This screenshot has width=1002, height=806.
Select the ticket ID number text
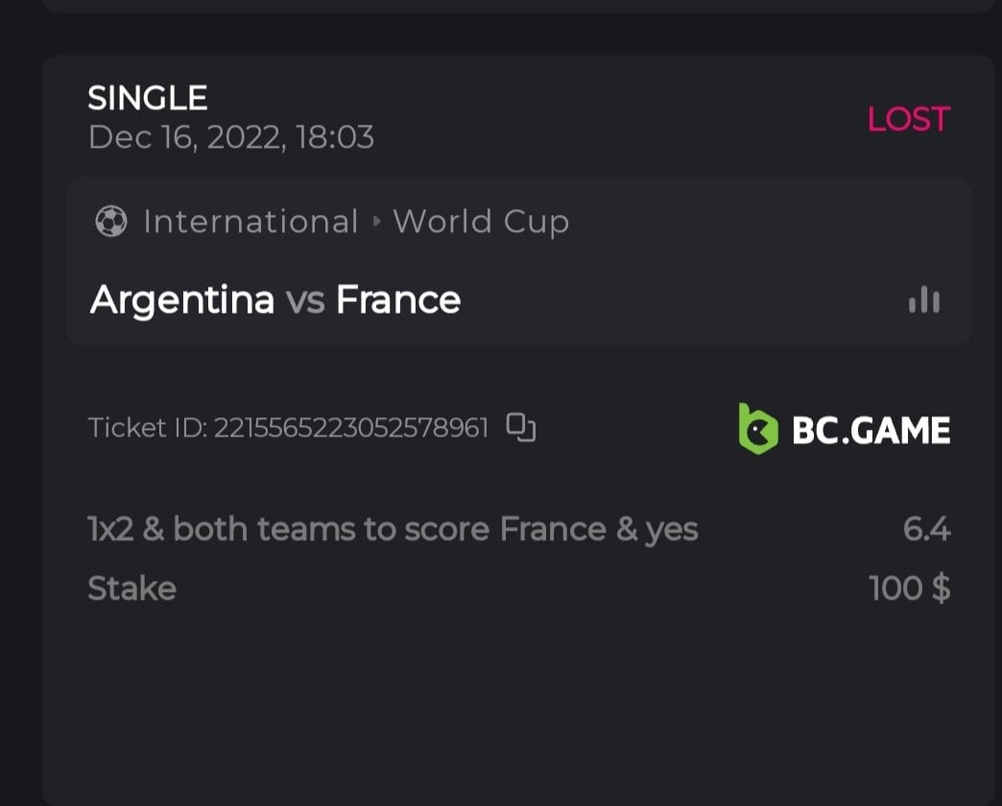(351, 428)
